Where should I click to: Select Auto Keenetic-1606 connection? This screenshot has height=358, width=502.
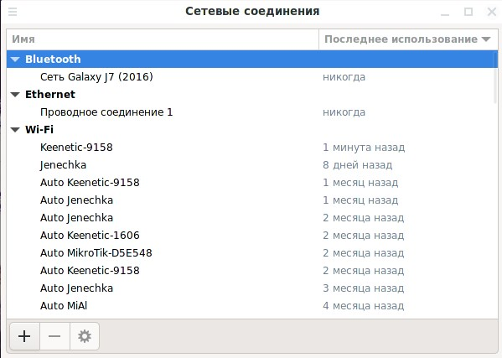(252, 236)
